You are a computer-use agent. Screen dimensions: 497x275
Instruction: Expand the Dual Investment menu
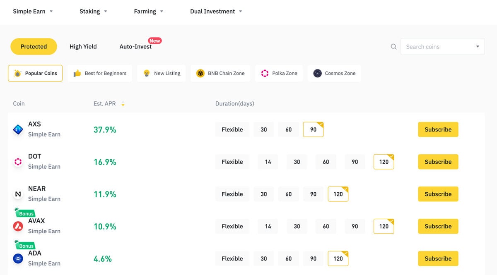click(216, 12)
